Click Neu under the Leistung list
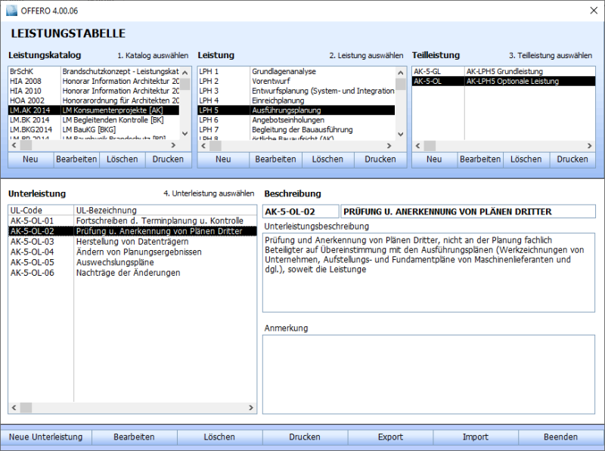The height and width of the screenshot is (451, 605). [223, 159]
